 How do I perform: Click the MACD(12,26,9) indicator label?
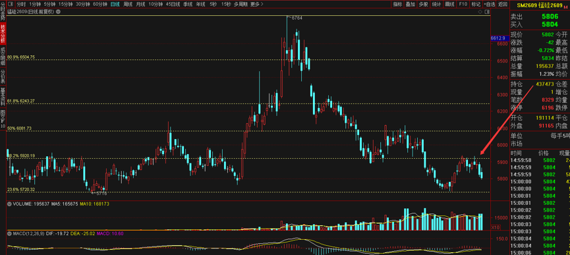[x=28, y=233]
